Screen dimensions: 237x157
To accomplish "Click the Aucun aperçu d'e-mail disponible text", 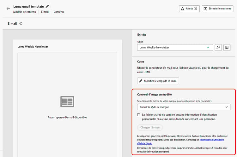I will pos(67,117).
